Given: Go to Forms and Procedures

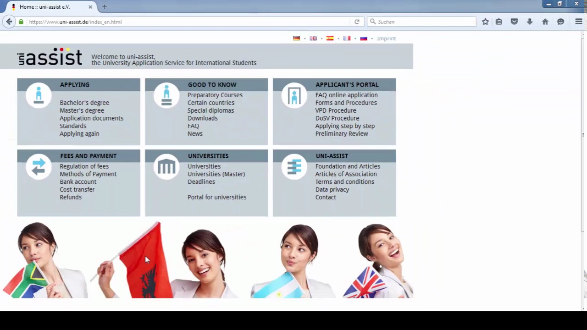Looking at the screenshot, I should 346,103.
